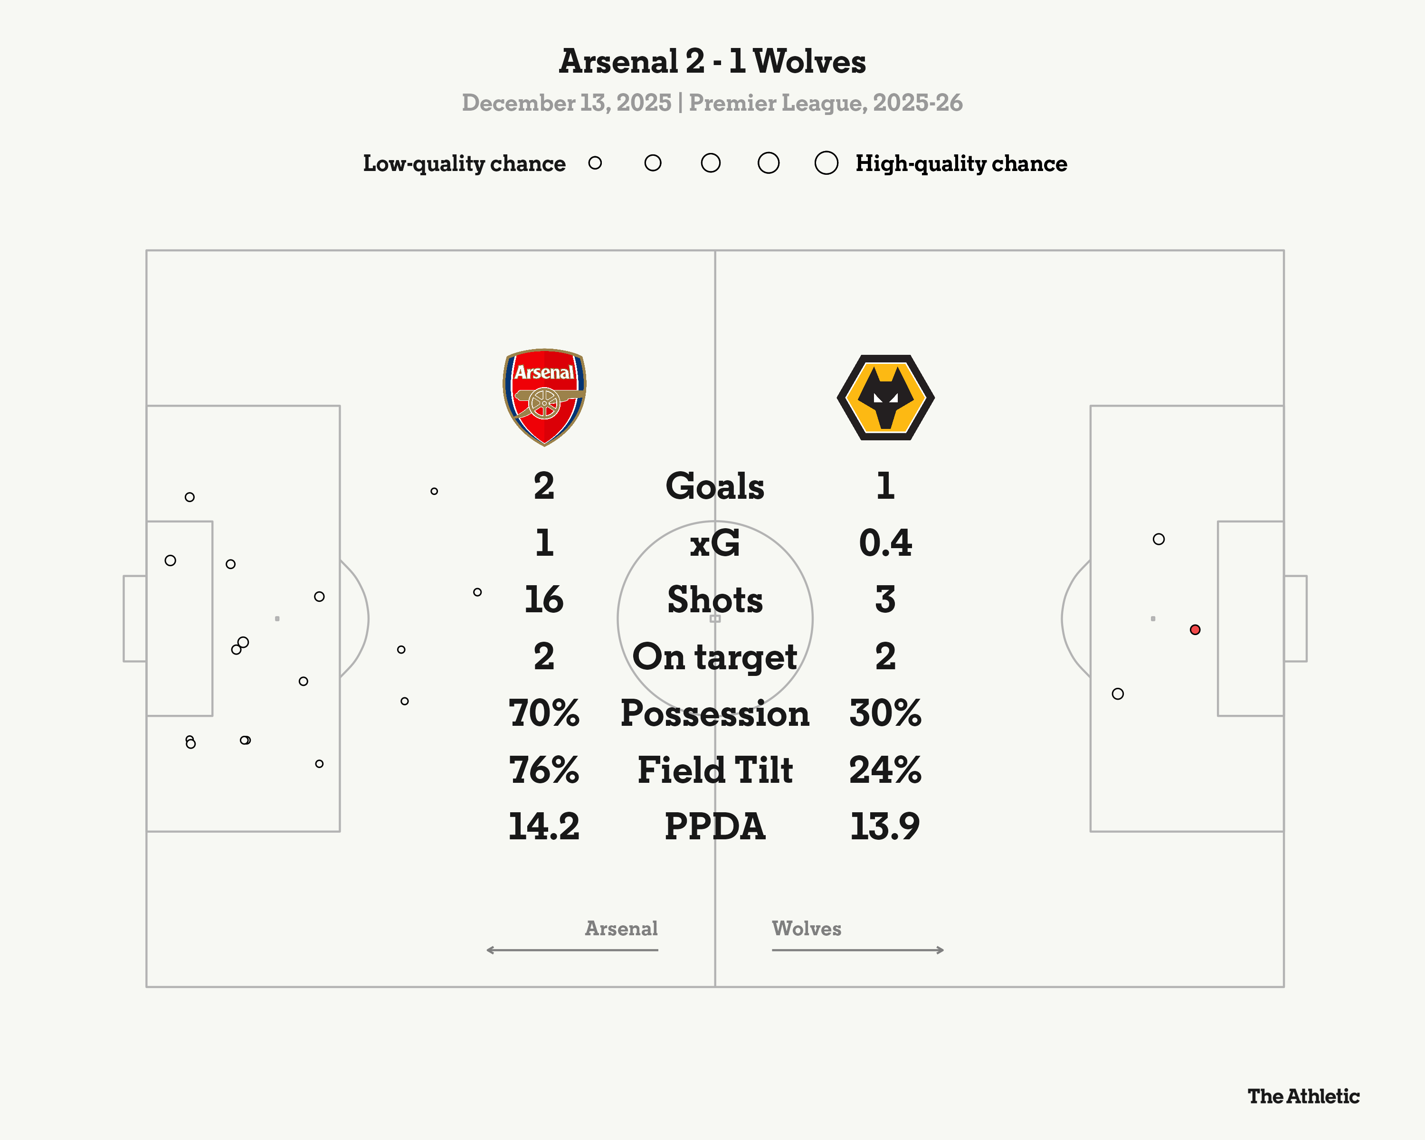Click the right-pointing arrow under the Wolves label
1425x1140 pixels.
[x=858, y=950]
